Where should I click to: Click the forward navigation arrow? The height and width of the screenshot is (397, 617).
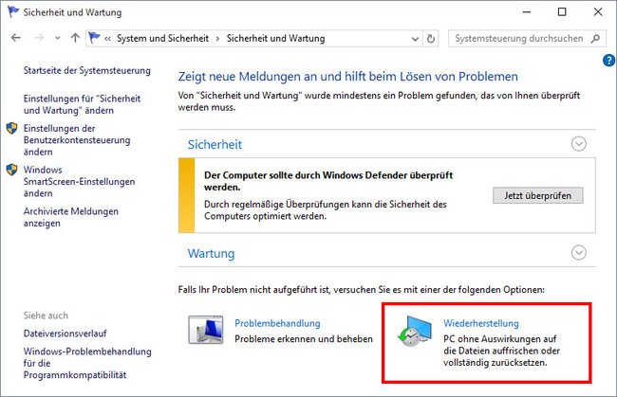click(39, 38)
